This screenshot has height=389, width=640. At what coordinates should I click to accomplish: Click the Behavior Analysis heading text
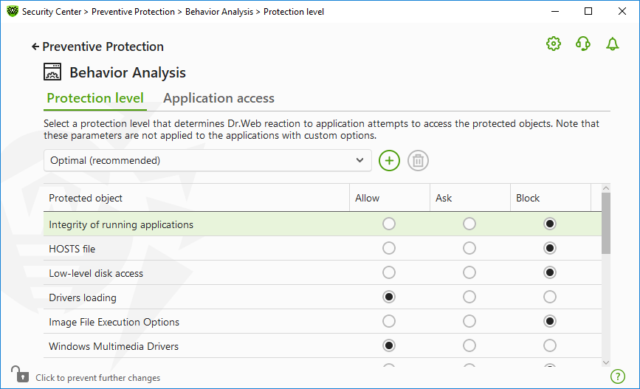[128, 72]
